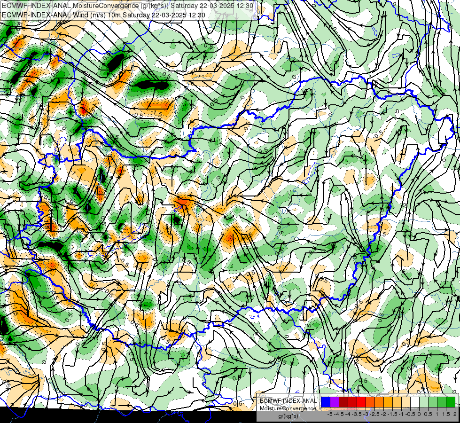Select the lightest green legend swatch
This screenshot has height=423, width=460.
coord(424,402)
